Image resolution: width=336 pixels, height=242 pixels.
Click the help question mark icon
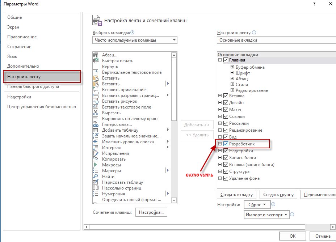coord(314,4)
